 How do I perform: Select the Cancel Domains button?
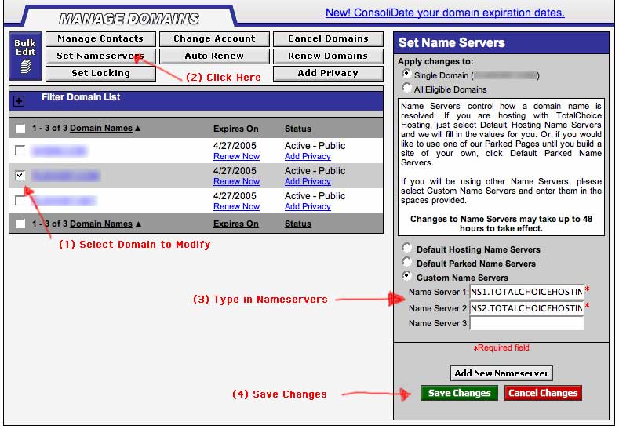[328, 38]
